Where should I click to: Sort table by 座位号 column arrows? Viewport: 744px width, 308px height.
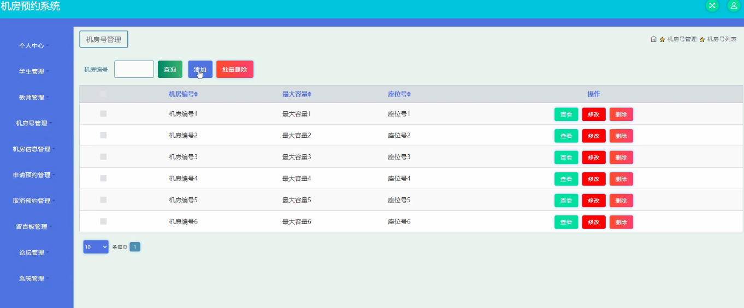click(409, 94)
